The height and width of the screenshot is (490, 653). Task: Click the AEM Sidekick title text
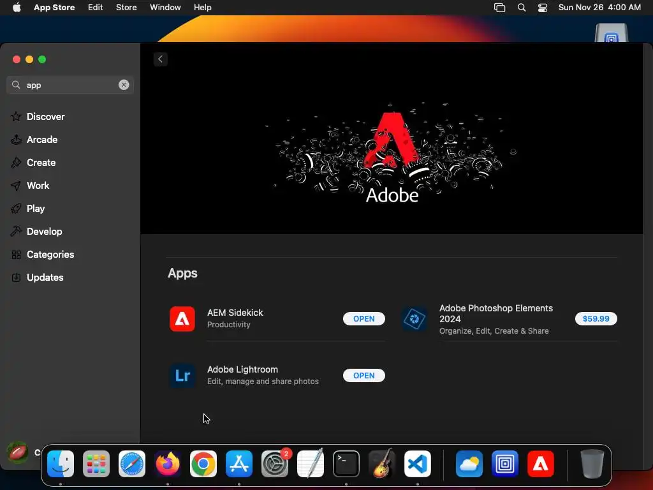point(235,313)
